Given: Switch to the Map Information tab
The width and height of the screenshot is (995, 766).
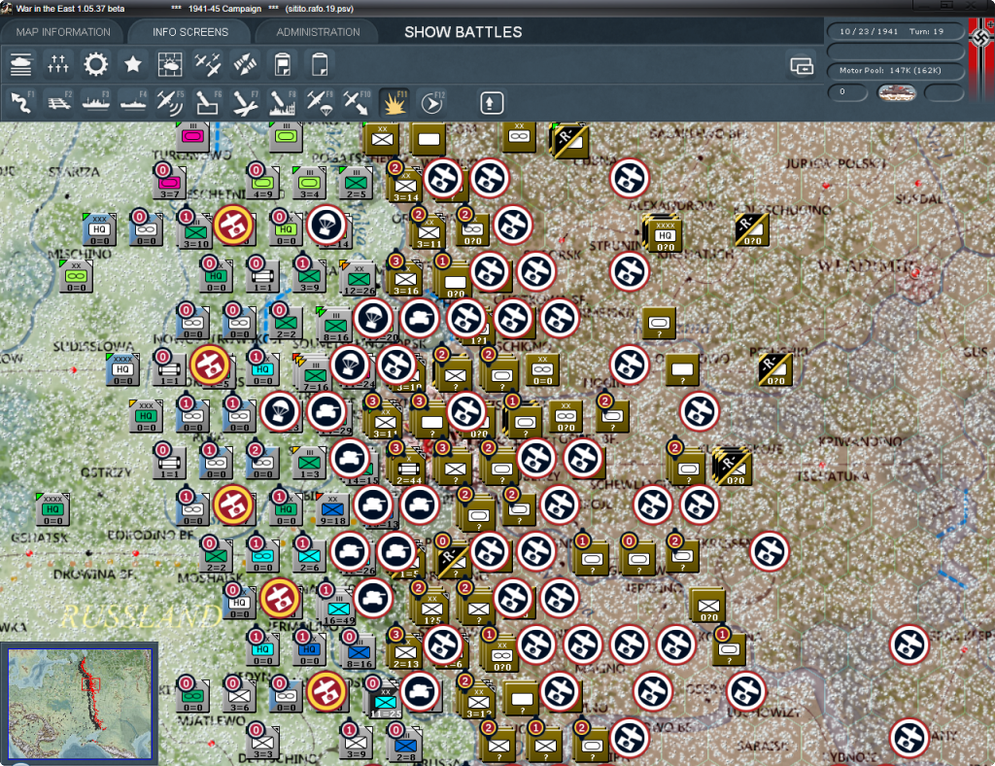Looking at the screenshot, I should pyautogui.click(x=63, y=32).
